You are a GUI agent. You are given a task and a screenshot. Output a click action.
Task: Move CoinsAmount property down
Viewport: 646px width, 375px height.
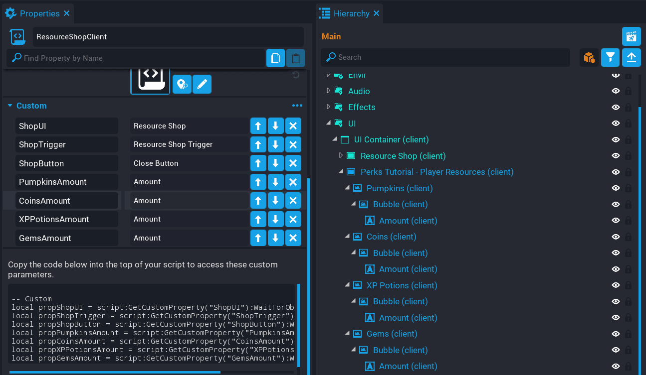pyautogui.click(x=275, y=201)
